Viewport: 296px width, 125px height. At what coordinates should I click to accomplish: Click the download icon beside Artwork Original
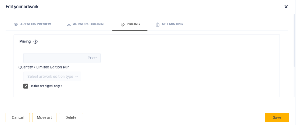69,24
